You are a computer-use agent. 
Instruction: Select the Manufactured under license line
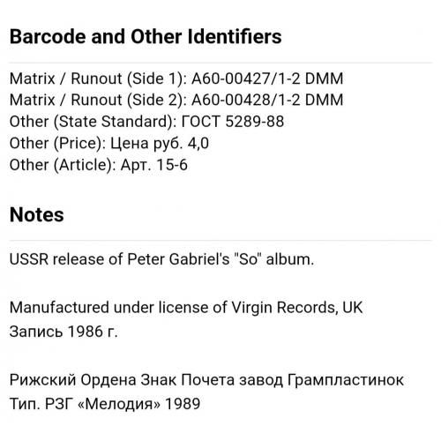point(186,308)
